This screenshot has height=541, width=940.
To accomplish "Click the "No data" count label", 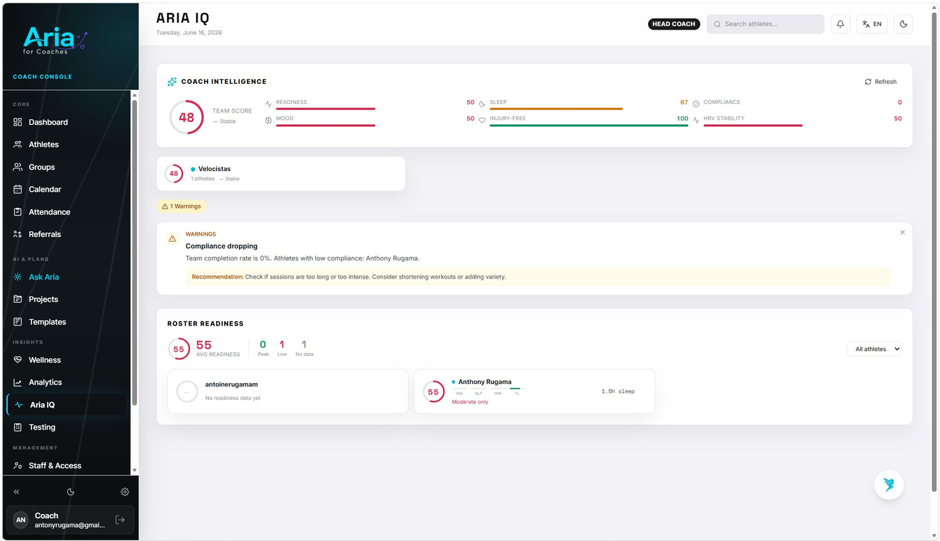I will point(304,354).
